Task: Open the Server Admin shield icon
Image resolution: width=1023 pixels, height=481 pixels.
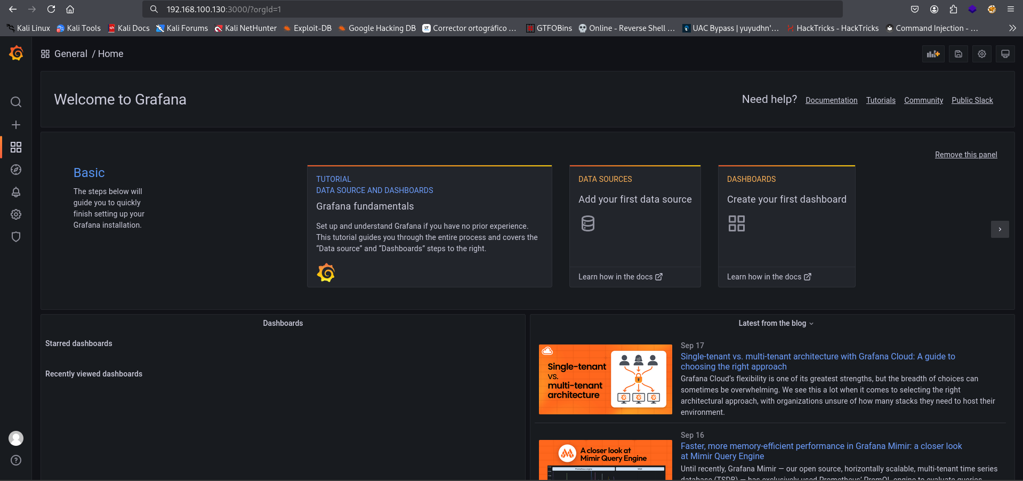Action: (16, 237)
